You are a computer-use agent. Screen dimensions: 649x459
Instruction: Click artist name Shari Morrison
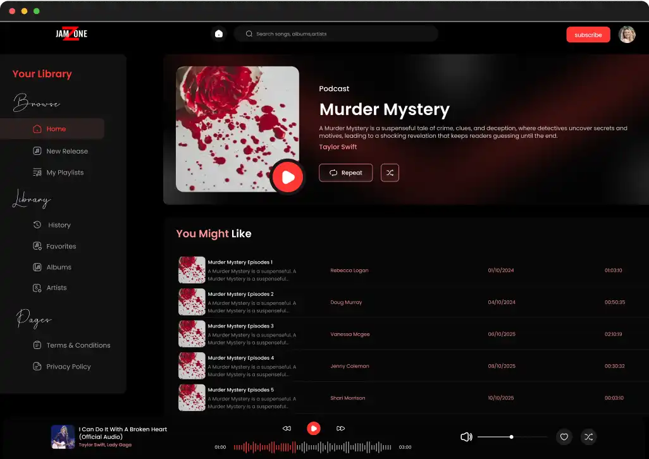pyautogui.click(x=348, y=398)
